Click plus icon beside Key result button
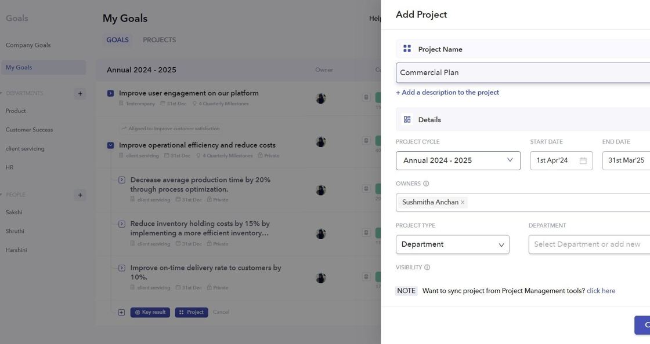The width and height of the screenshot is (650, 344). tap(121, 312)
